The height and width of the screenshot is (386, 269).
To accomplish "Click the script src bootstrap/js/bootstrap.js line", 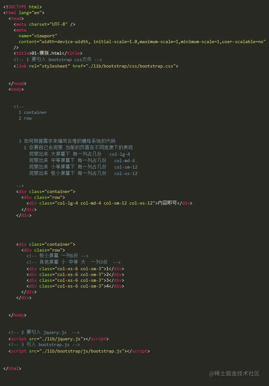I will pyautogui.click(x=79, y=351).
